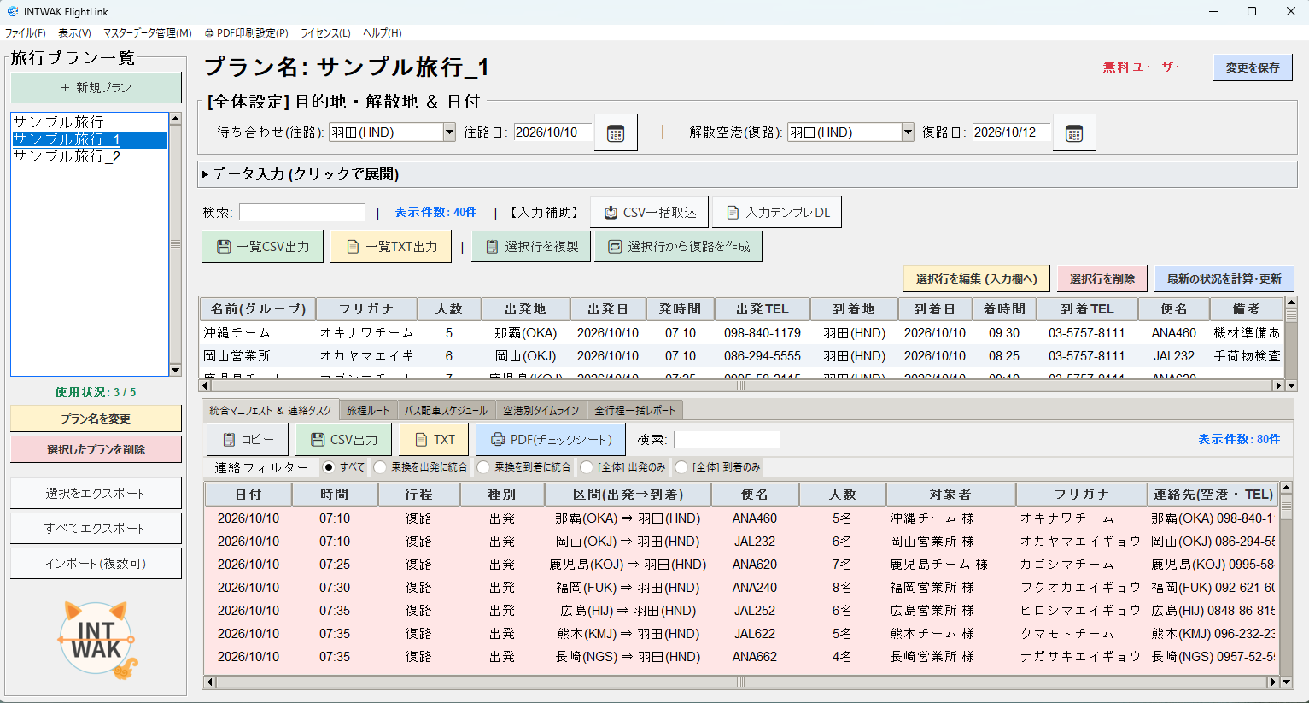This screenshot has width=1309, height=703.
Task: Click the INTWAK cat logo
Action: point(97,640)
